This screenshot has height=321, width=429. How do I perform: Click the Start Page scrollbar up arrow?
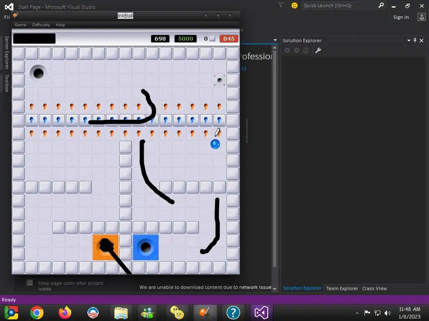tap(274, 48)
